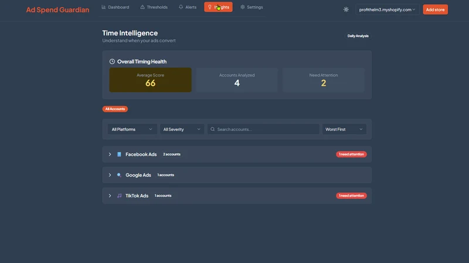Image resolution: width=469 pixels, height=263 pixels.
Task: Expand the Facebook Ads row chevron
Action: point(110,154)
